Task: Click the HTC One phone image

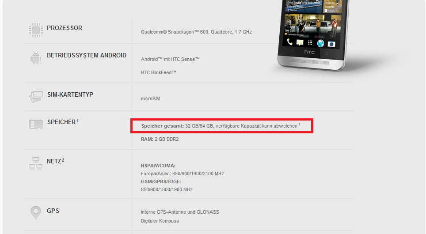Action: [x=312, y=35]
